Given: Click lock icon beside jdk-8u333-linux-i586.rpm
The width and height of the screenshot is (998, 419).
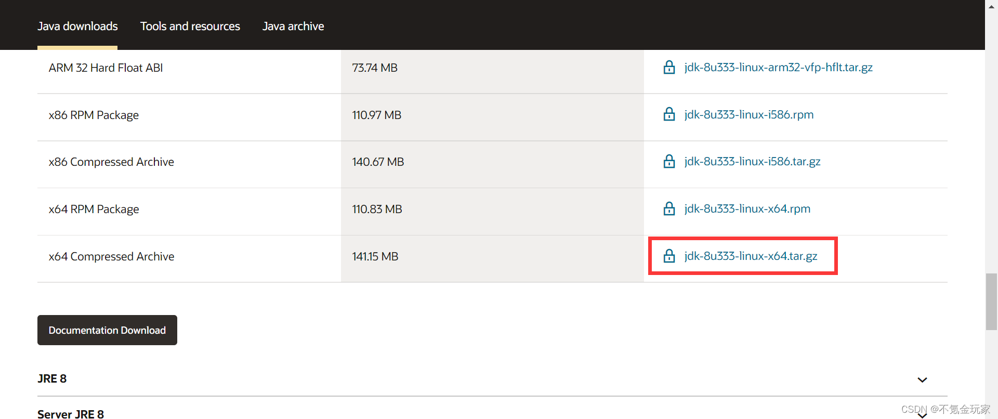Looking at the screenshot, I should pos(669,114).
